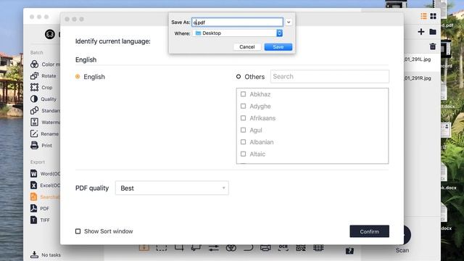Switch to grid view in main window
This screenshot has height=261, width=464.
[434, 16]
